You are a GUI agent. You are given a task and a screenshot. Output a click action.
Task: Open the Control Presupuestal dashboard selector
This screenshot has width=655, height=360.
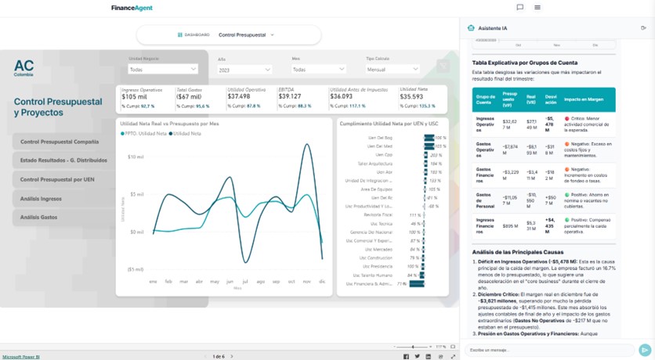coord(229,35)
